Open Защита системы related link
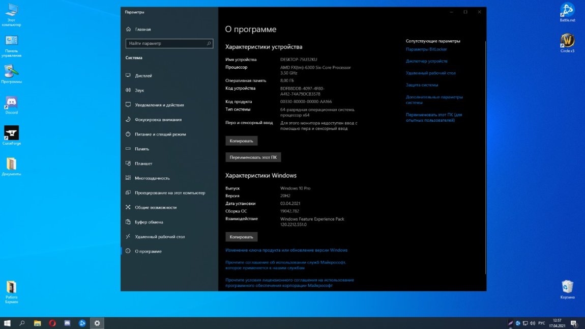The height and width of the screenshot is (329, 585). point(422,85)
